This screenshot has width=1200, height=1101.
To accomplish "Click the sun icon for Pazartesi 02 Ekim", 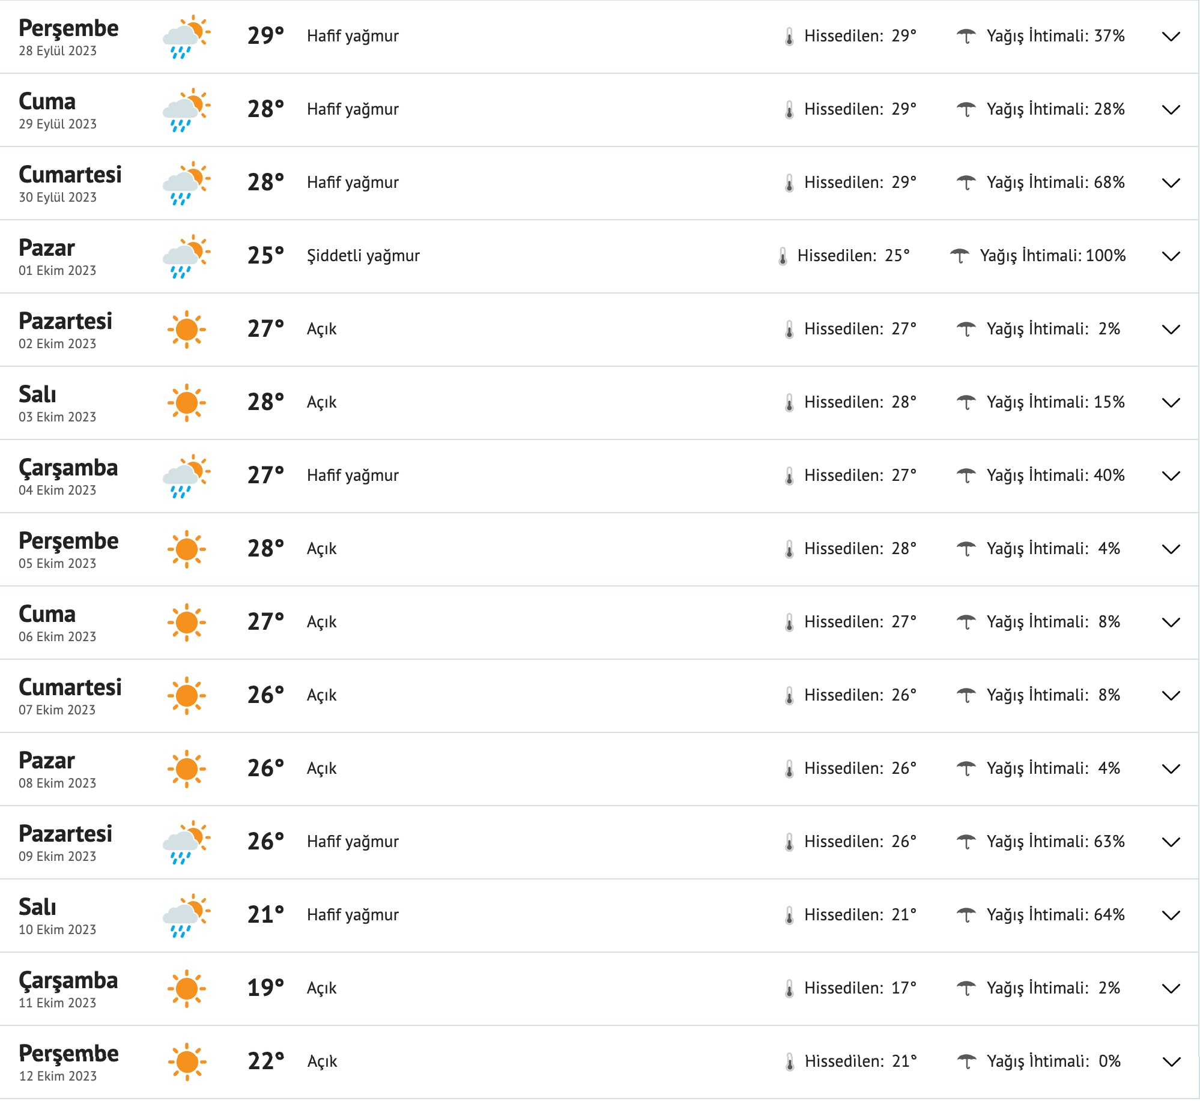I will click(186, 329).
